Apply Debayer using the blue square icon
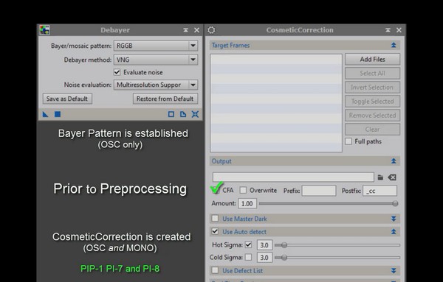The image size is (443, 282). [58, 114]
